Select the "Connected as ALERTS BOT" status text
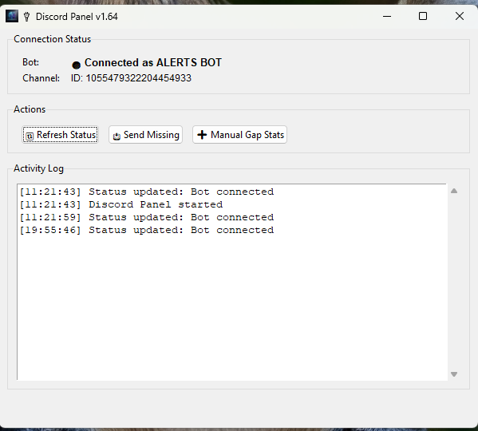Viewport: 478px width, 431px height. pos(153,62)
